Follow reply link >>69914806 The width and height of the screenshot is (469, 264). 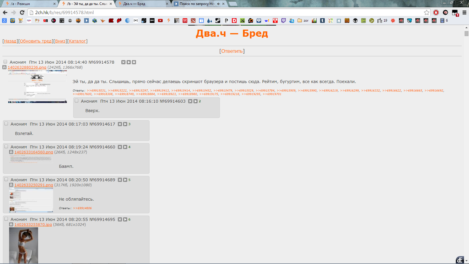(82, 208)
